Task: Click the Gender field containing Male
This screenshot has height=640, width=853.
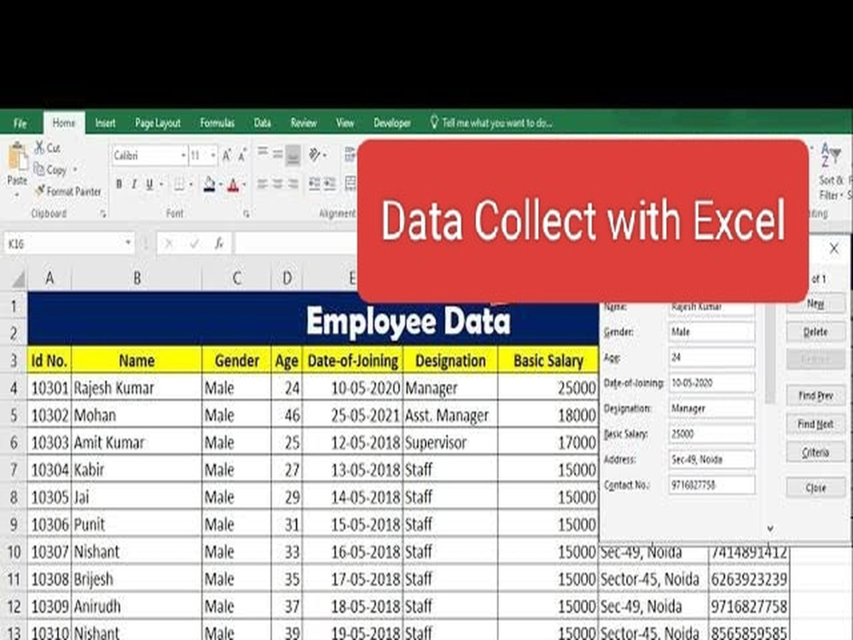Action: [711, 332]
